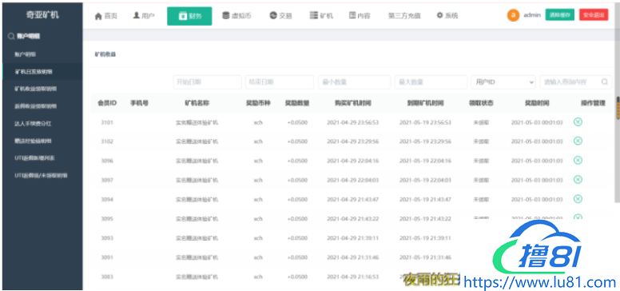This screenshot has width=620, height=291.
Task: Click the 奖励数量 column header
Action: click(297, 103)
